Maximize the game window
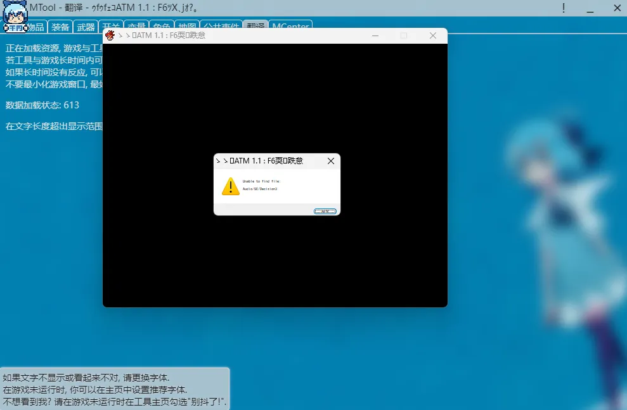 pos(403,35)
